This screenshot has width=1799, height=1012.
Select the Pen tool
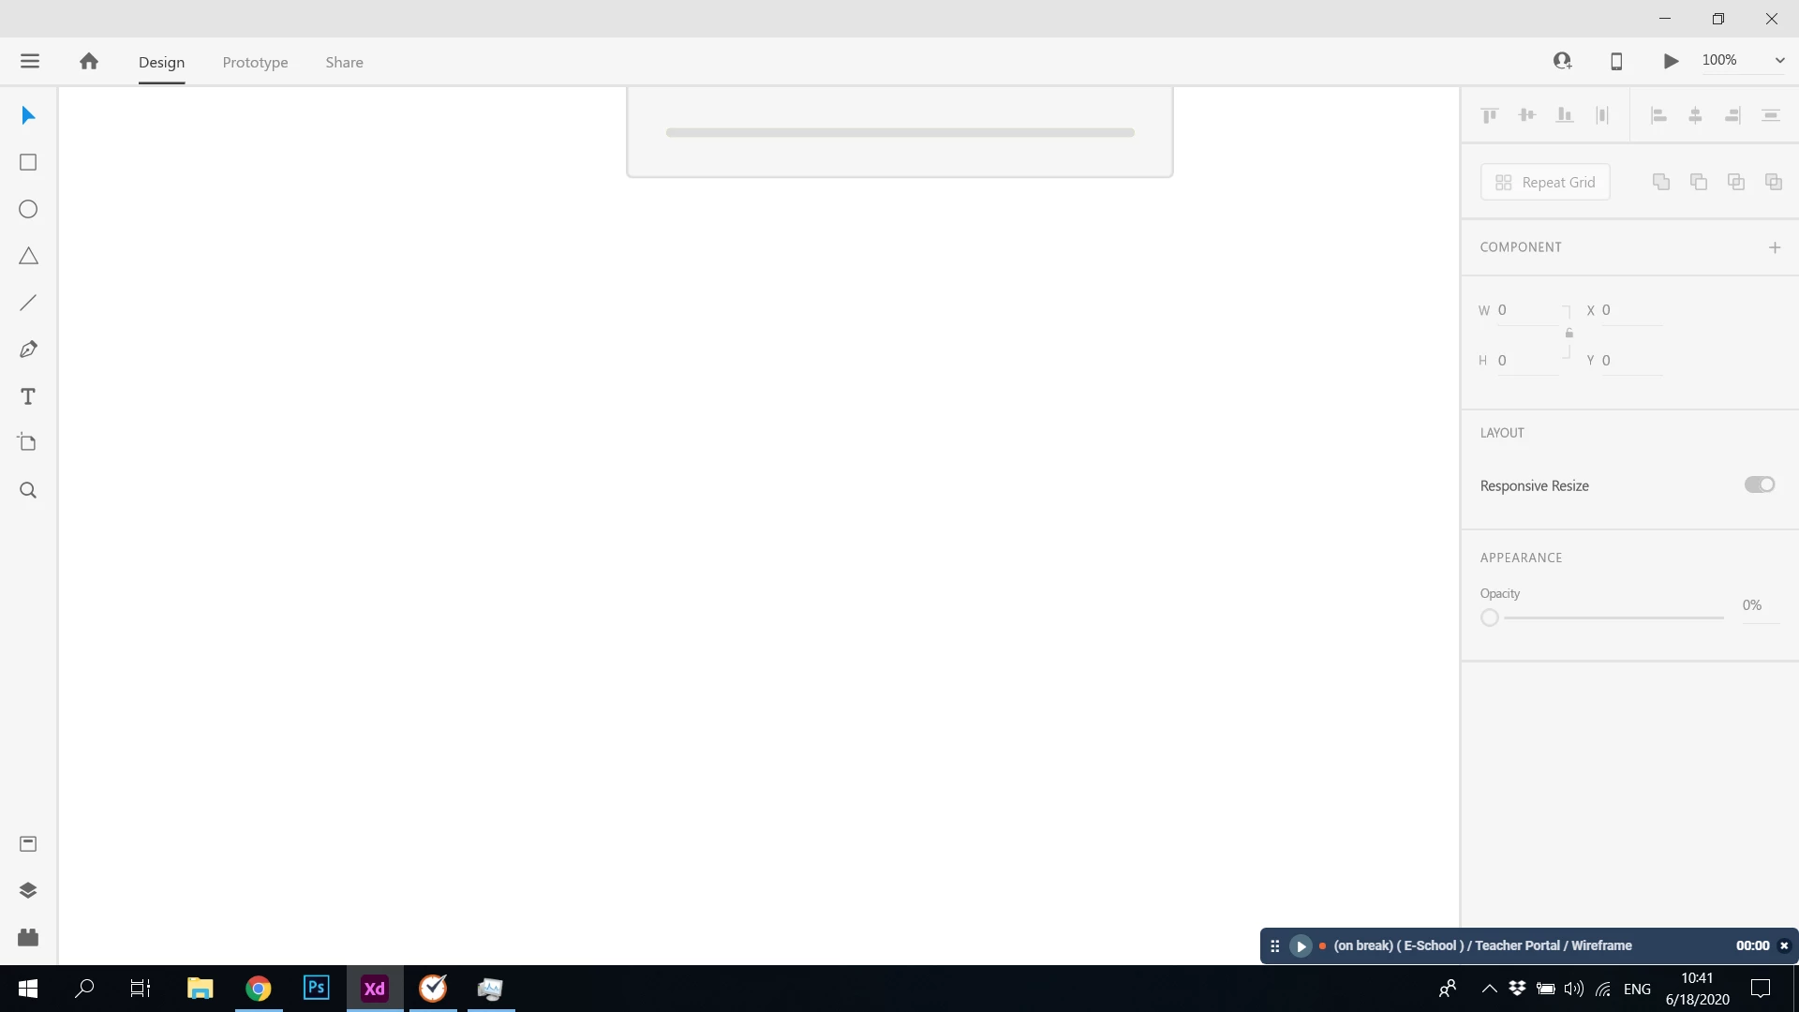pos(28,350)
